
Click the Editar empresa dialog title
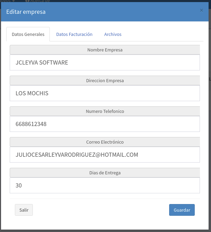tap(26, 12)
